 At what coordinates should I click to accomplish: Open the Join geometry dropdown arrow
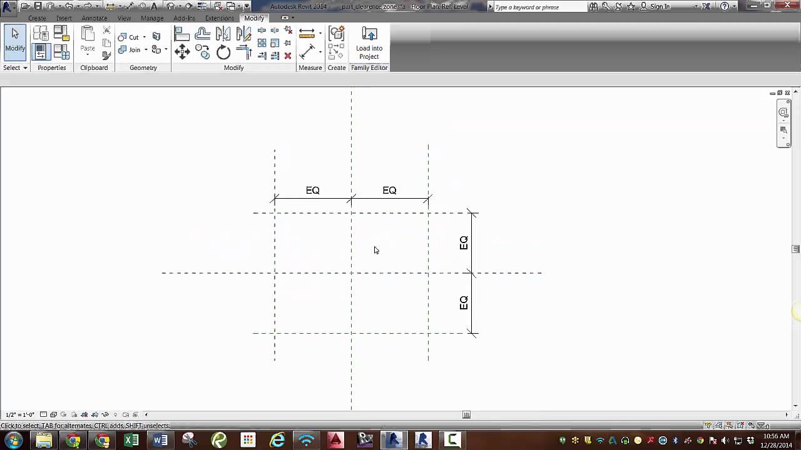click(146, 50)
